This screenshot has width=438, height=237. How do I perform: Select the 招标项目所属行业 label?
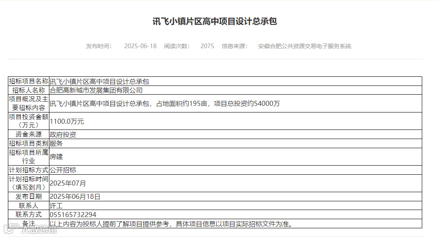point(29,156)
